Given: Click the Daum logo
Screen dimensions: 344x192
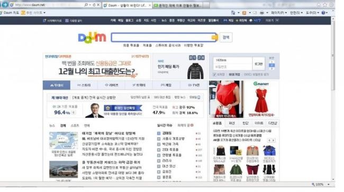Looking at the screenshot, I should [92, 37].
